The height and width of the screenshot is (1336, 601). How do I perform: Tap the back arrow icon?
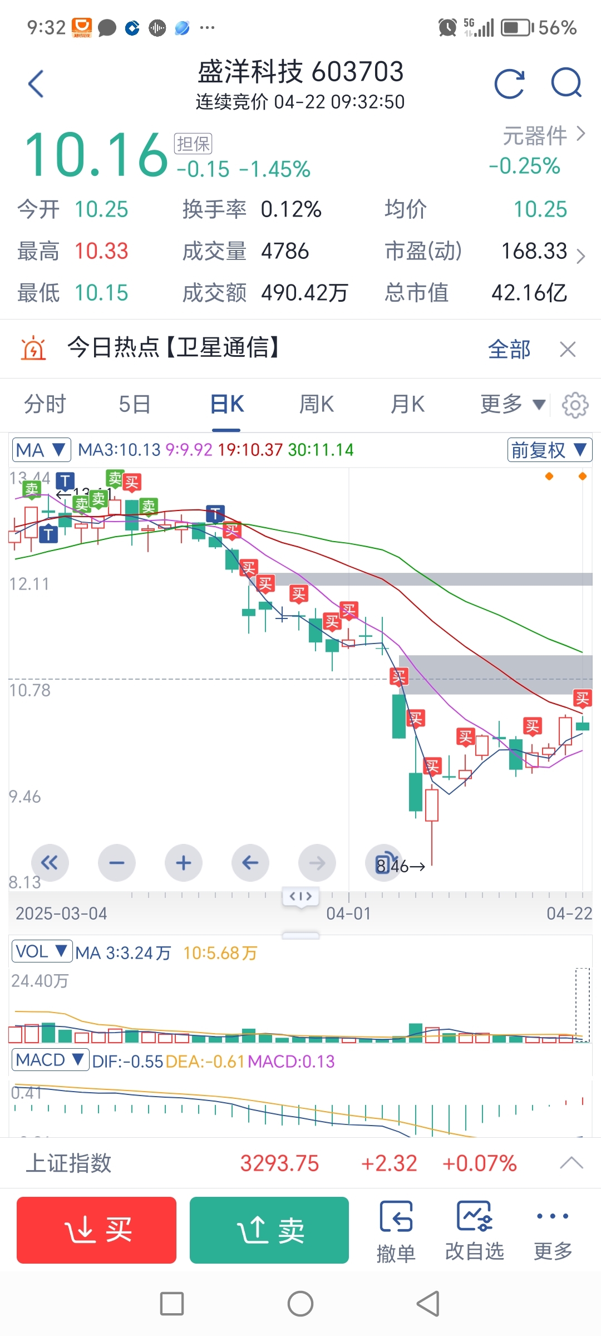tap(36, 84)
